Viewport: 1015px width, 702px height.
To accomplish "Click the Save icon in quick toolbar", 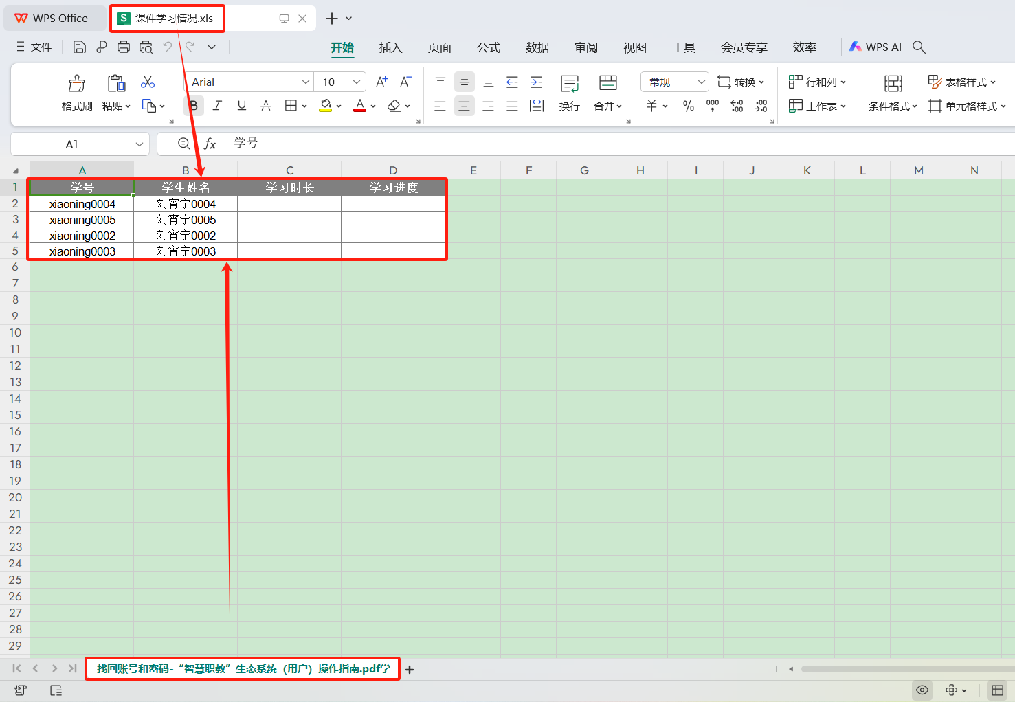I will (x=80, y=47).
